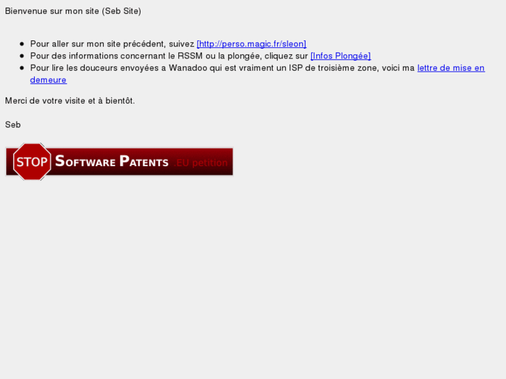
Task: Click the bullet before 'Pour aller sur'
Action: click(22, 44)
